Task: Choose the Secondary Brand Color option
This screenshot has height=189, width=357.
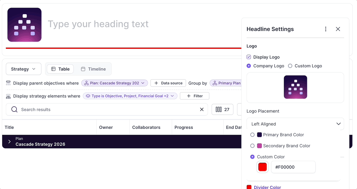Action: 252,146
